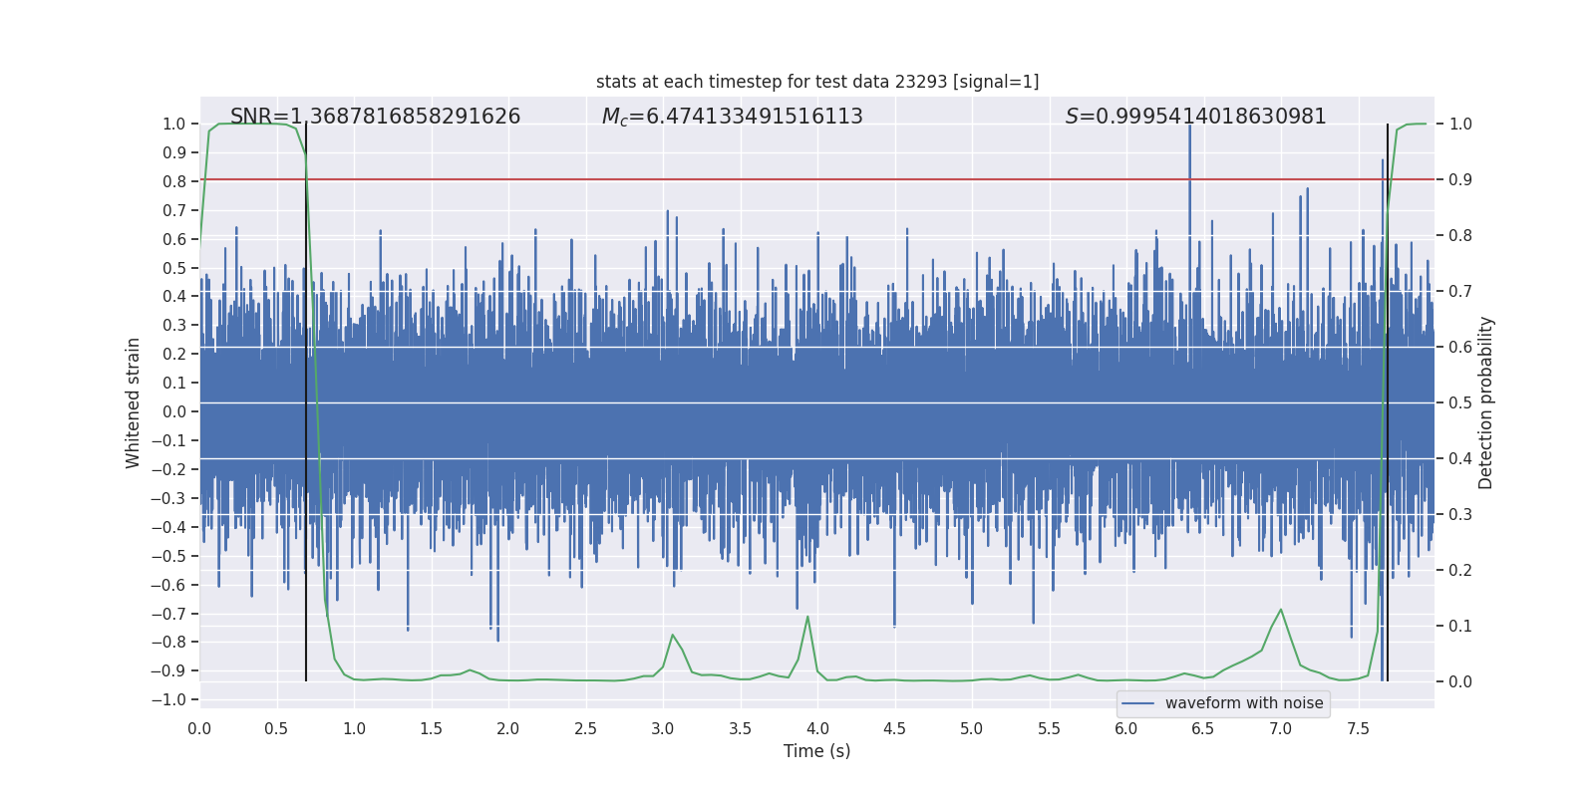This screenshot has width=1595, height=797.
Task: Select the 0.9 tick on Detection probability axis
Action: (1460, 179)
